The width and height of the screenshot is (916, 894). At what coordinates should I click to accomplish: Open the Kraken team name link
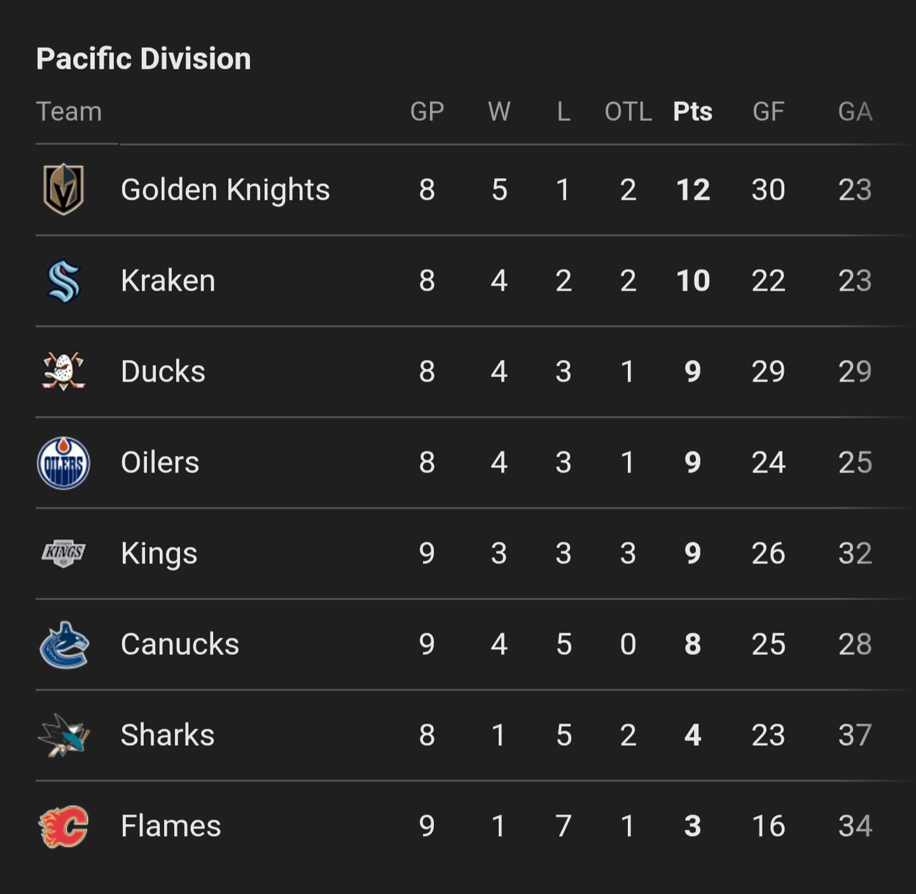[168, 280]
